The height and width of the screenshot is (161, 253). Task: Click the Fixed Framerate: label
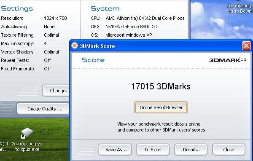[18, 69]
